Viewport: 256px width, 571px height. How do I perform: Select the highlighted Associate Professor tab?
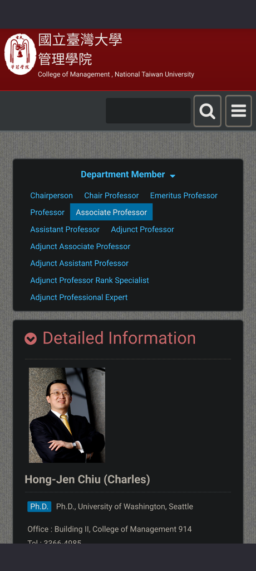click(111, 212)
